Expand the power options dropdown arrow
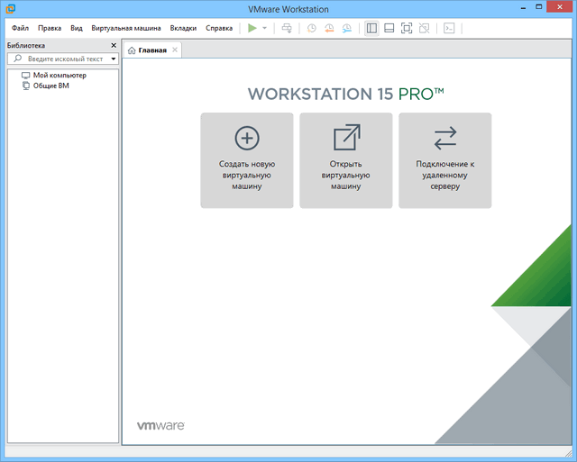The width and height of the screenshot is (577, 462). click(264, 28)
